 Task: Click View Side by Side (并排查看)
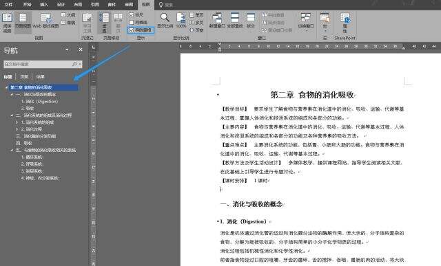[x=274, y=15]
